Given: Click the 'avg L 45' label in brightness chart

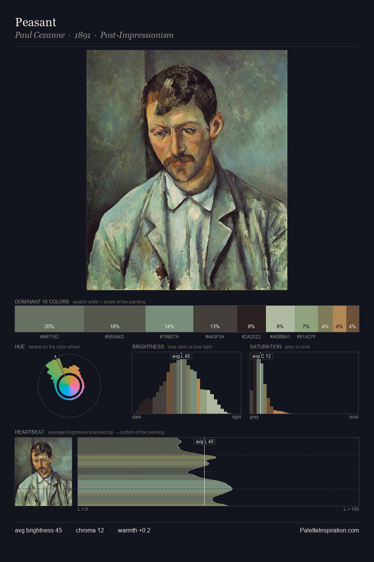Looking at the screenshot, I should pyautogui.click(x=181, y=356).
